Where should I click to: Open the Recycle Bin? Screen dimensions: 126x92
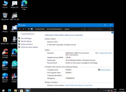[5, 16]
